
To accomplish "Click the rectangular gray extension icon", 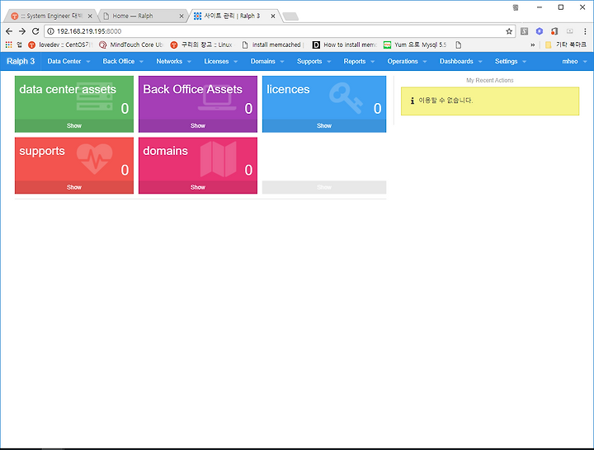I will 570,31.
